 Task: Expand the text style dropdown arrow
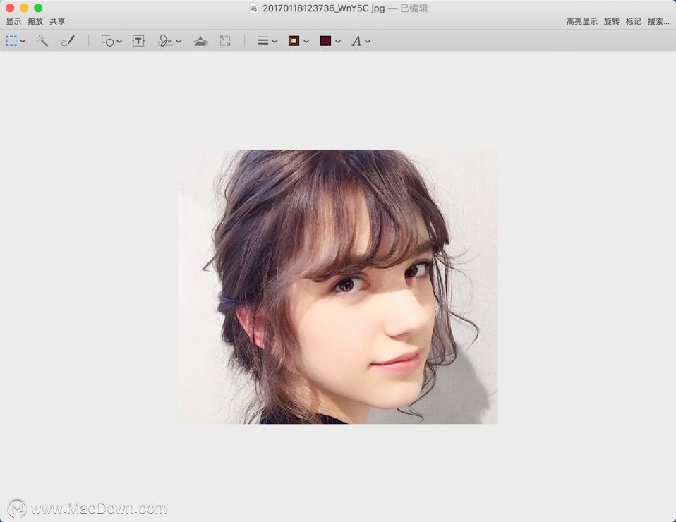coord(368,42)
